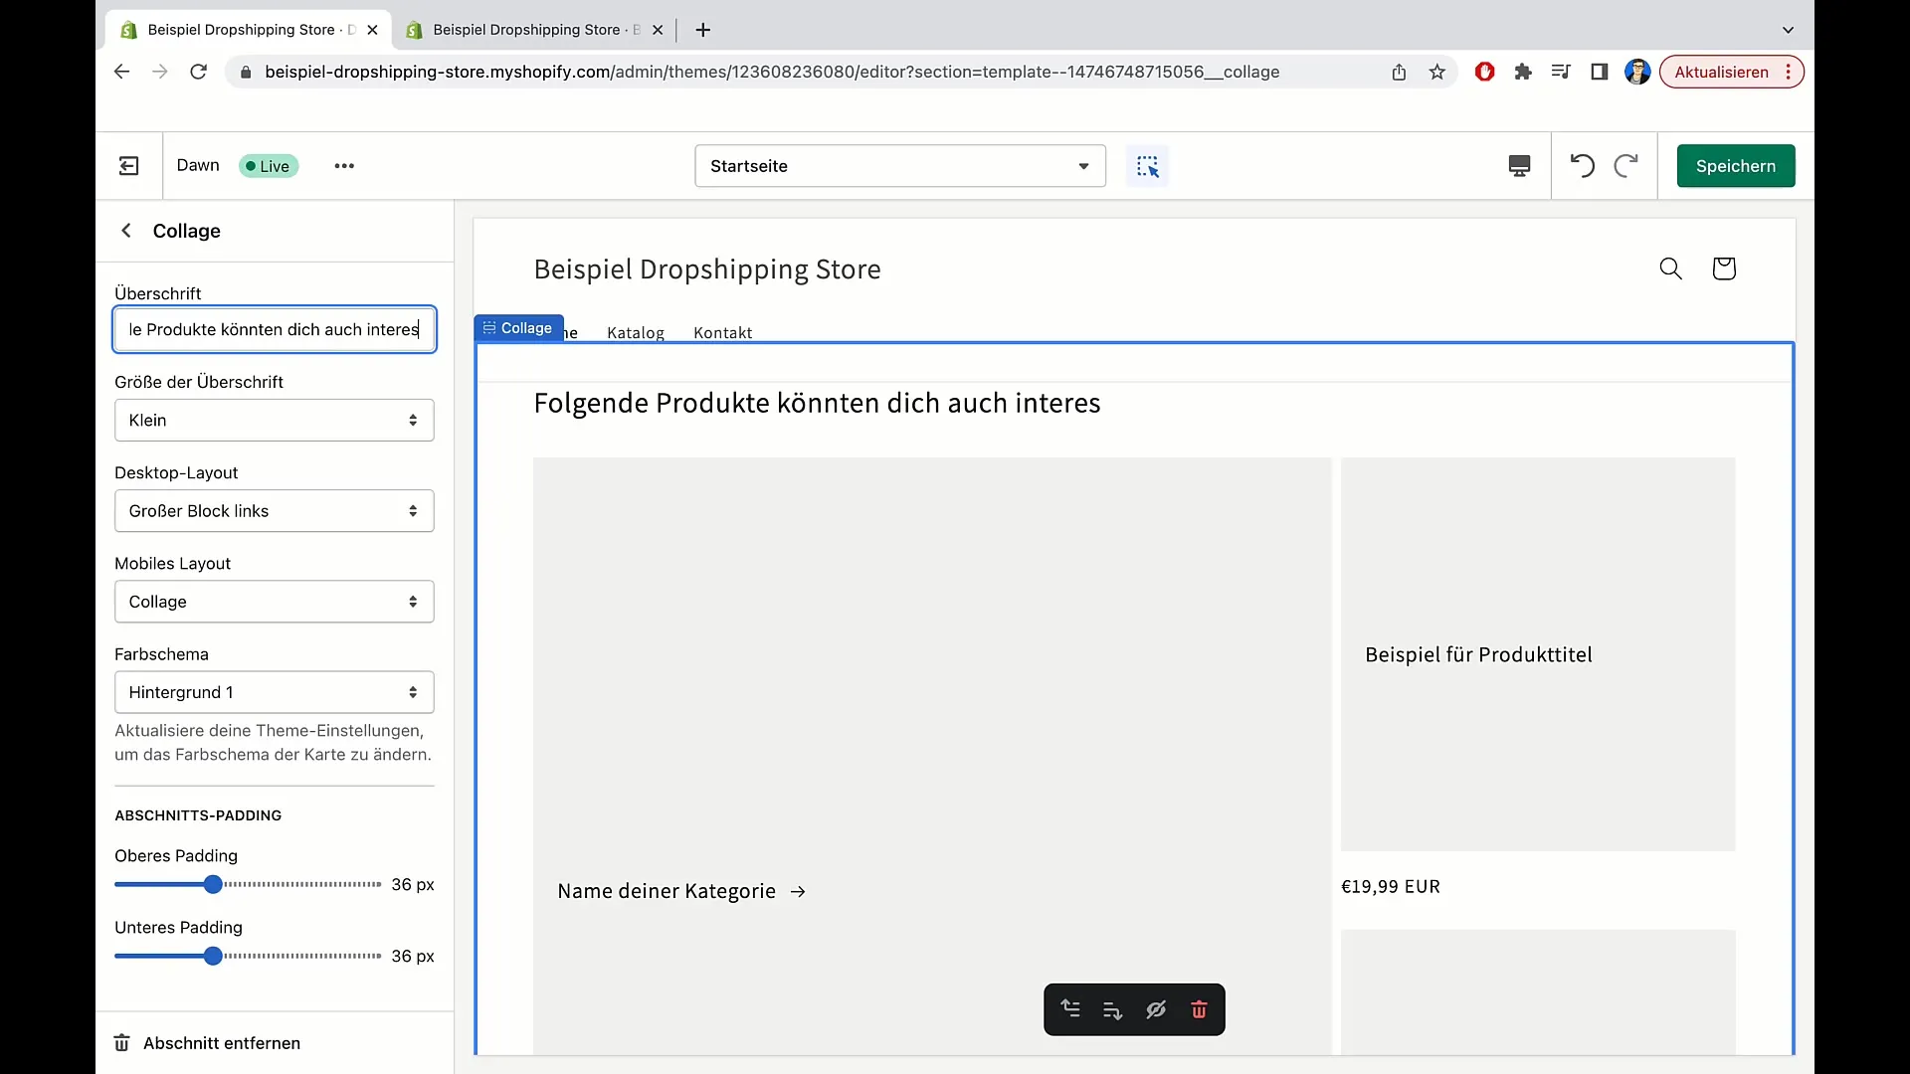Expand the Desktop-Layout dropdown
This screenshot has height=1074, width=1910.
275,510
